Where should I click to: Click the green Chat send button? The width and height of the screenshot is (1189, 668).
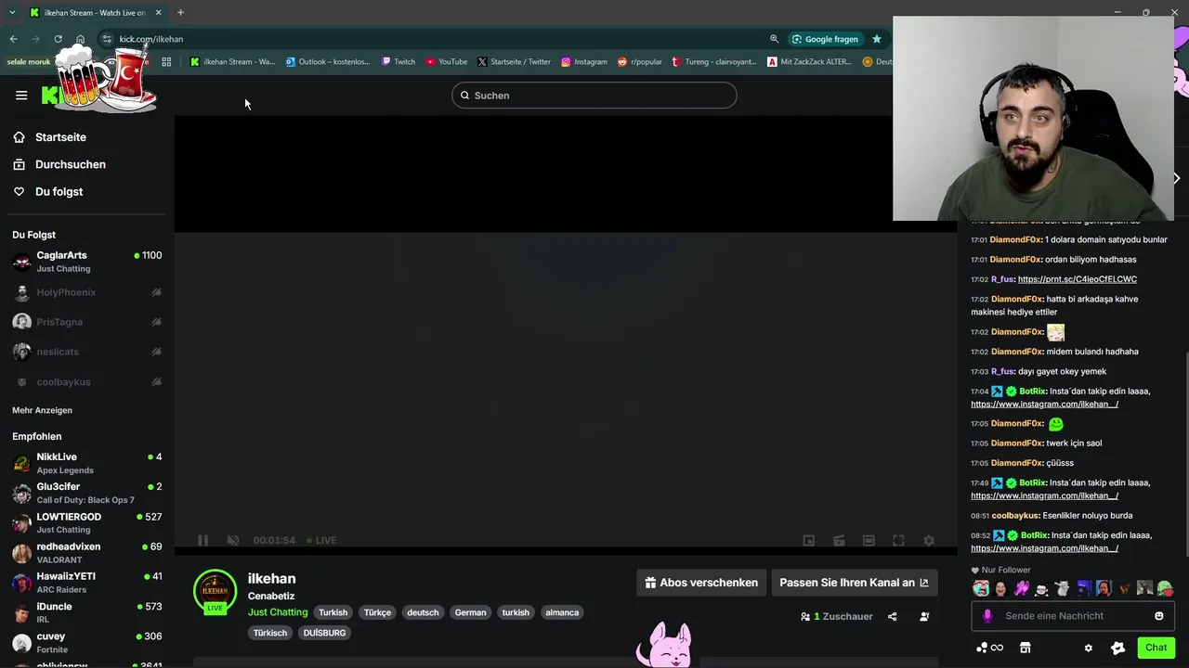point(1156,648)
